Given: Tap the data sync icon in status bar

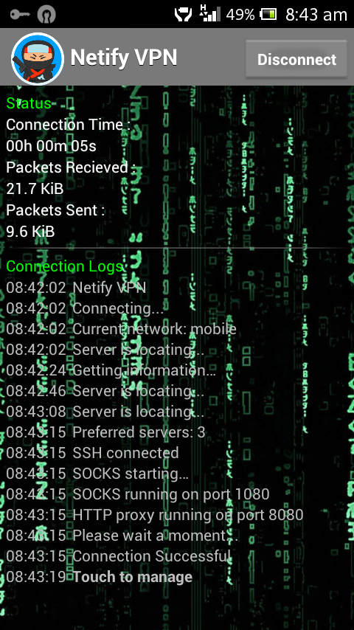Looking at the screenshot, I should click(x=183, y=15).
